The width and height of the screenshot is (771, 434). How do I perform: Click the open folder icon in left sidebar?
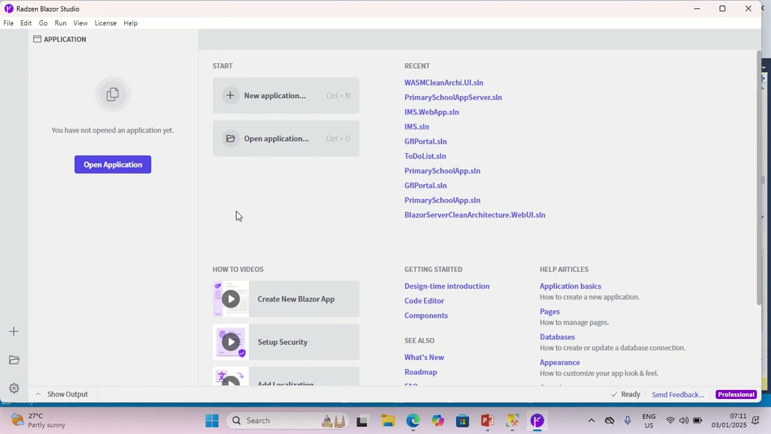click(14, 360)
